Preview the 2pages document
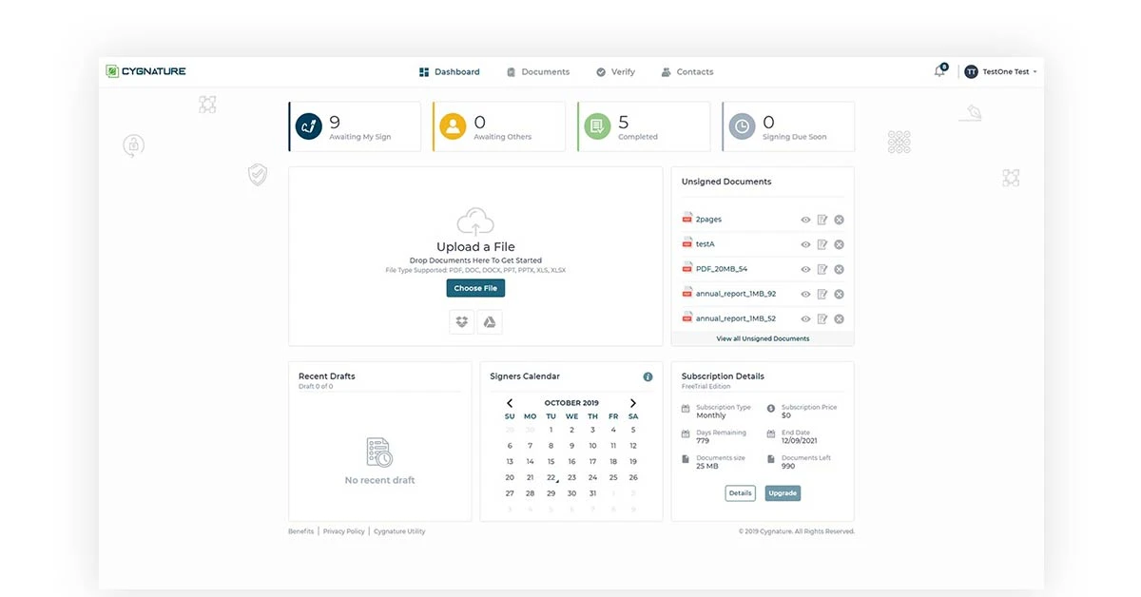This screenshot has width=1141, height=597. coord(805,219)
